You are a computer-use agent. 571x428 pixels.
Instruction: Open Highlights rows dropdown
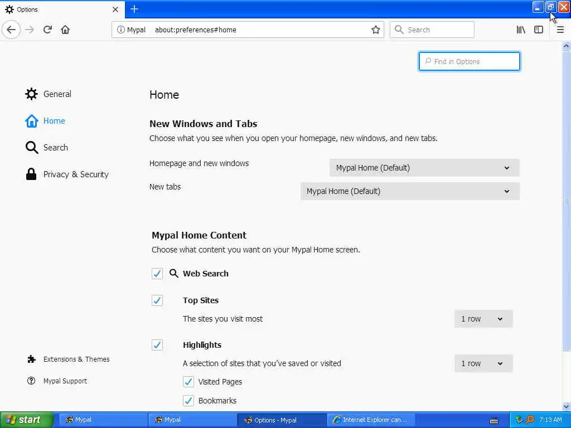pyautogui.click(x=483, y=363)
